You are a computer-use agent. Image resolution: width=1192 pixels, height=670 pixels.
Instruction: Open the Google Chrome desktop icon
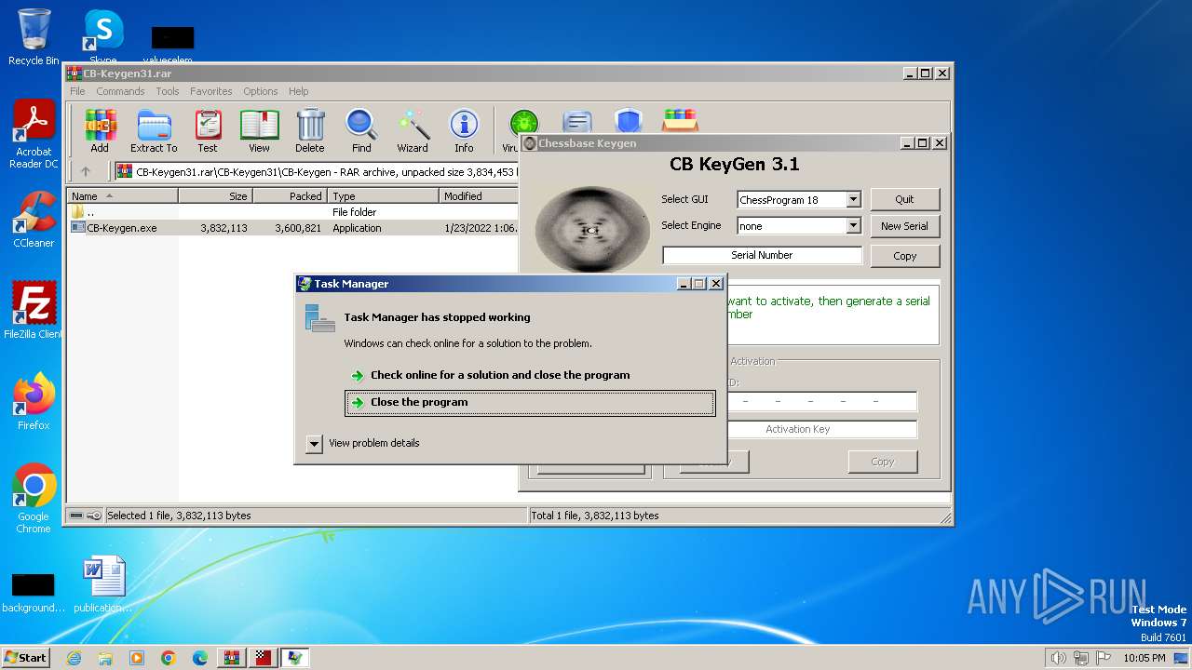coord(34,499)
